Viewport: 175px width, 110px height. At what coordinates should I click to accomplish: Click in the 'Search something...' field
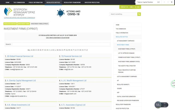click(123, 14)
